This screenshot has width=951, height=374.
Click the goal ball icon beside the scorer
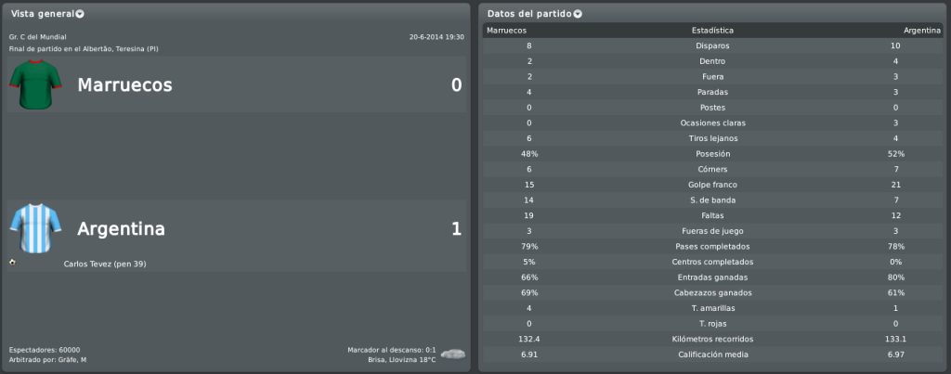(12, 262)
